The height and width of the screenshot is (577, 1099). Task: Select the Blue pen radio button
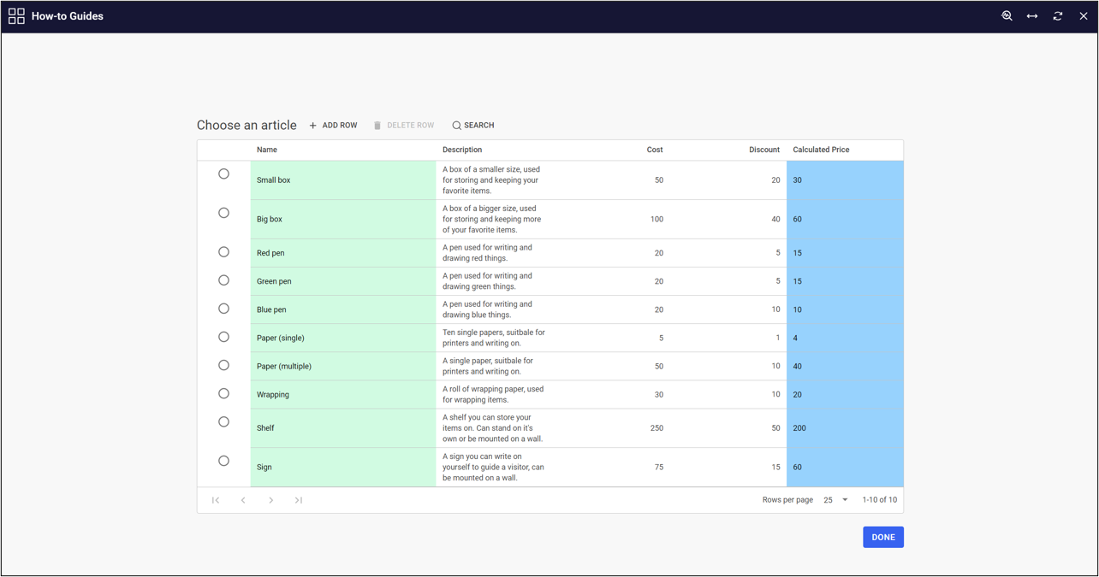[x=223, y=309]
